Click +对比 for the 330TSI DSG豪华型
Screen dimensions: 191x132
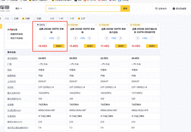[145, 38]
